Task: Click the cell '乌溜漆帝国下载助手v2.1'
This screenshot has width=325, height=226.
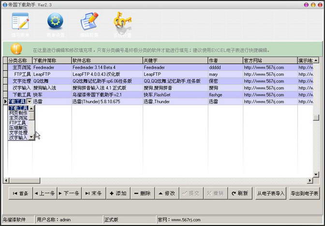Action: [x=107, y=95]
